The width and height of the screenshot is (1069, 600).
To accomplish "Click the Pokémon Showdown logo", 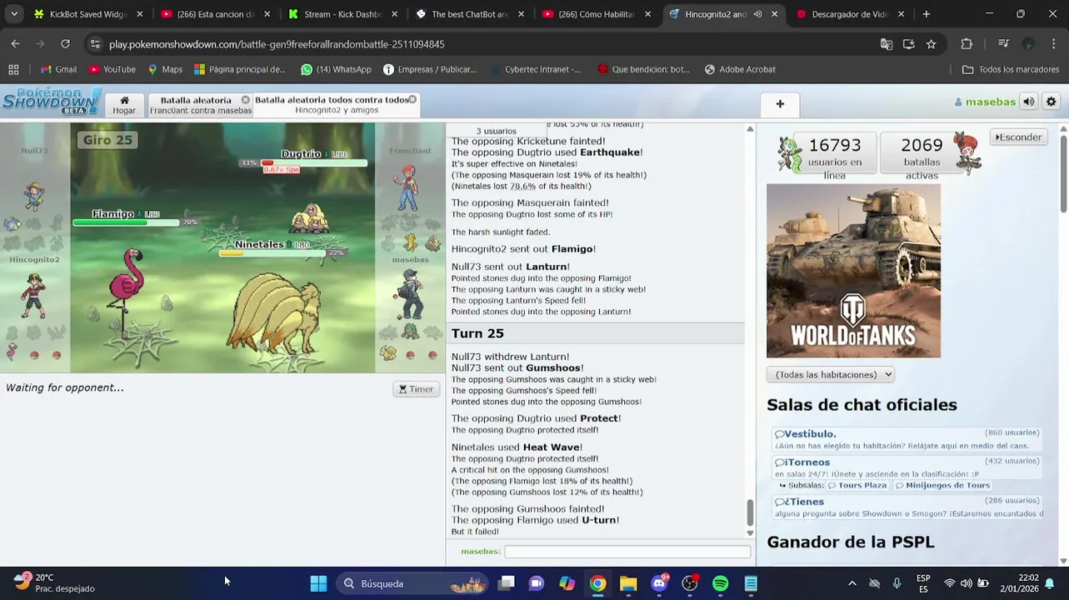I will [x=51, y=102].
